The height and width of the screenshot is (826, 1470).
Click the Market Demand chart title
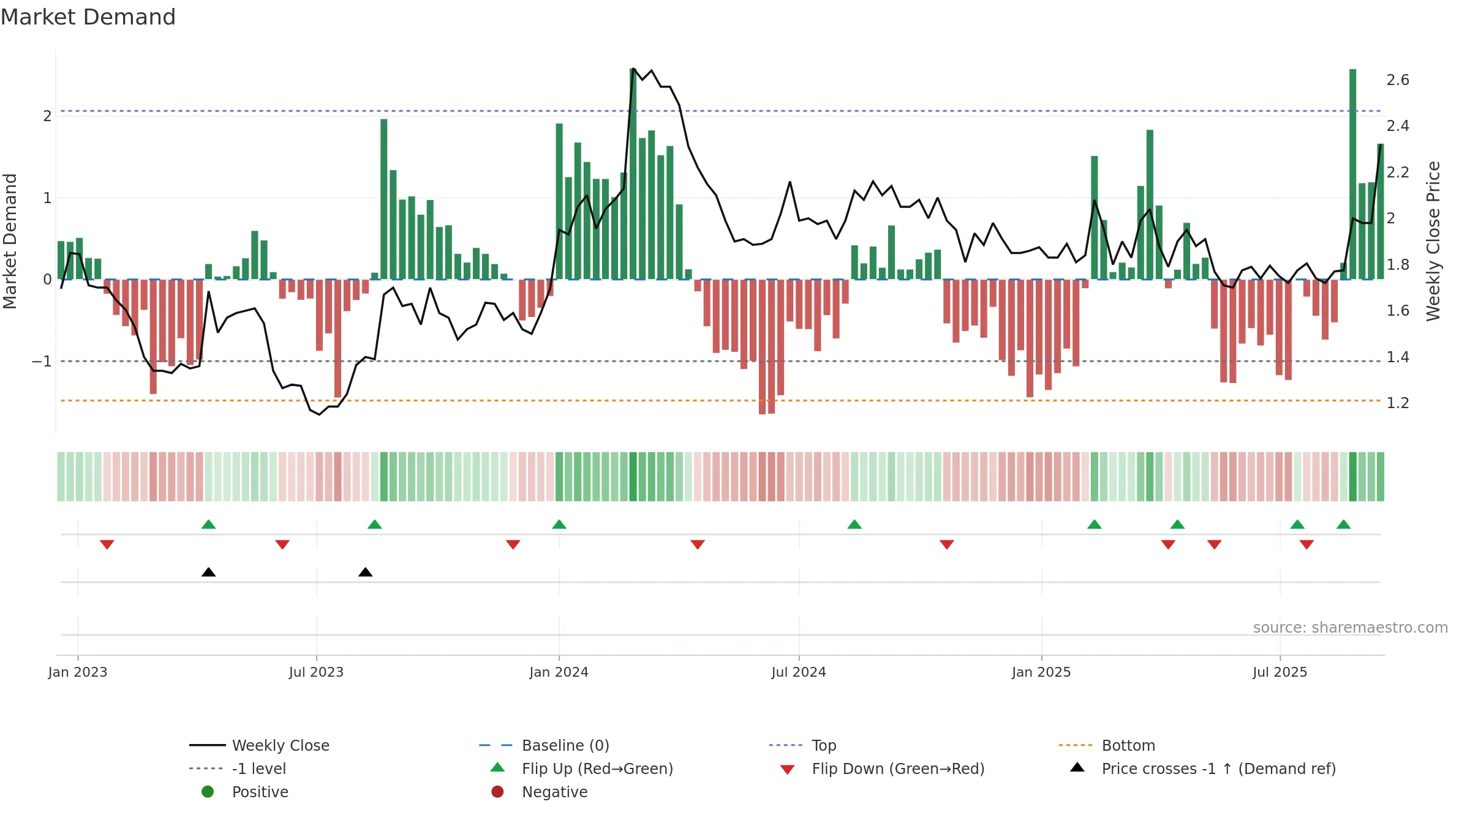click(x=88, y=17)
